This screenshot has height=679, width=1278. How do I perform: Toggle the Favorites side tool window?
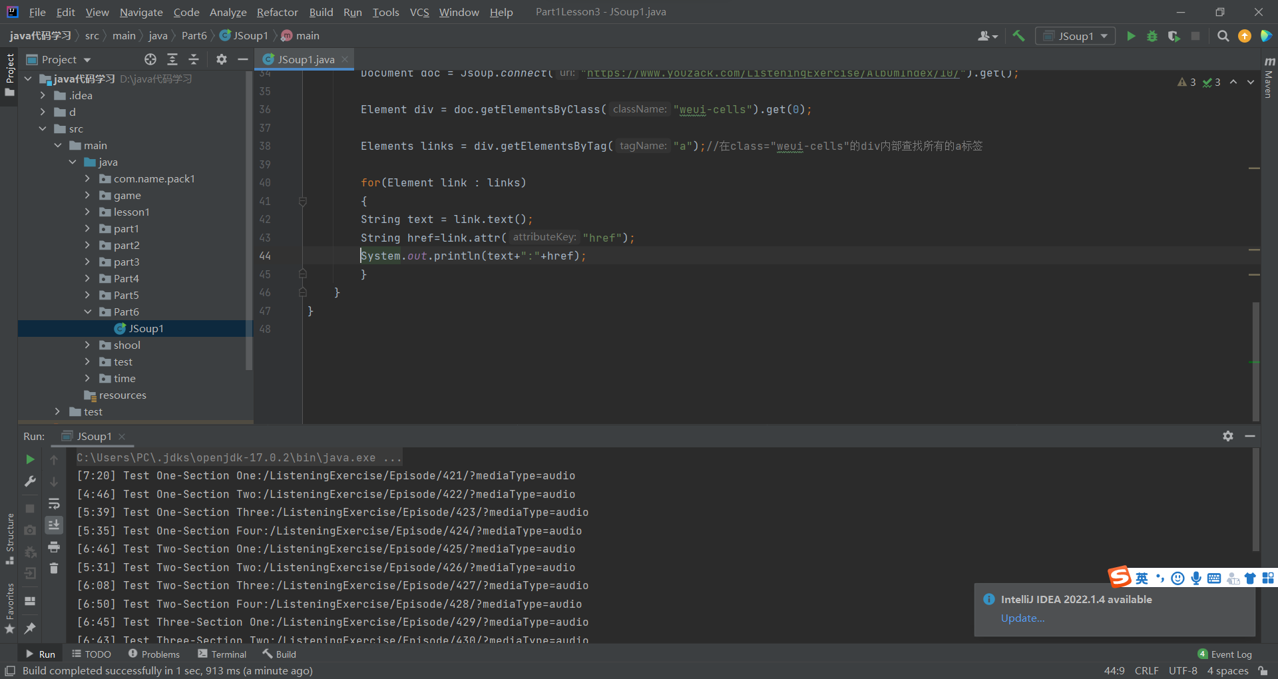(9, 608)
